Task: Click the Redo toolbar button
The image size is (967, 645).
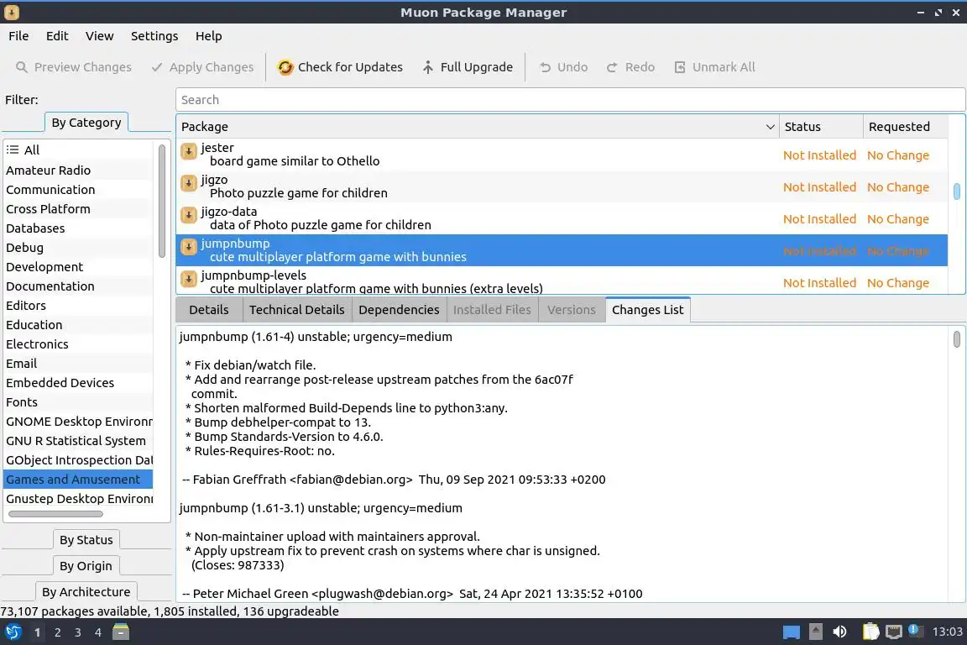Action: tap(630, 67)
